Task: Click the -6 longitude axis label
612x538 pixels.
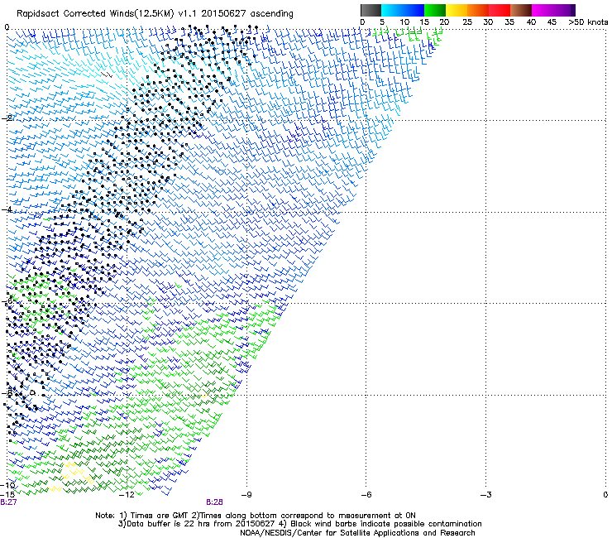Action: coord(366,495)
